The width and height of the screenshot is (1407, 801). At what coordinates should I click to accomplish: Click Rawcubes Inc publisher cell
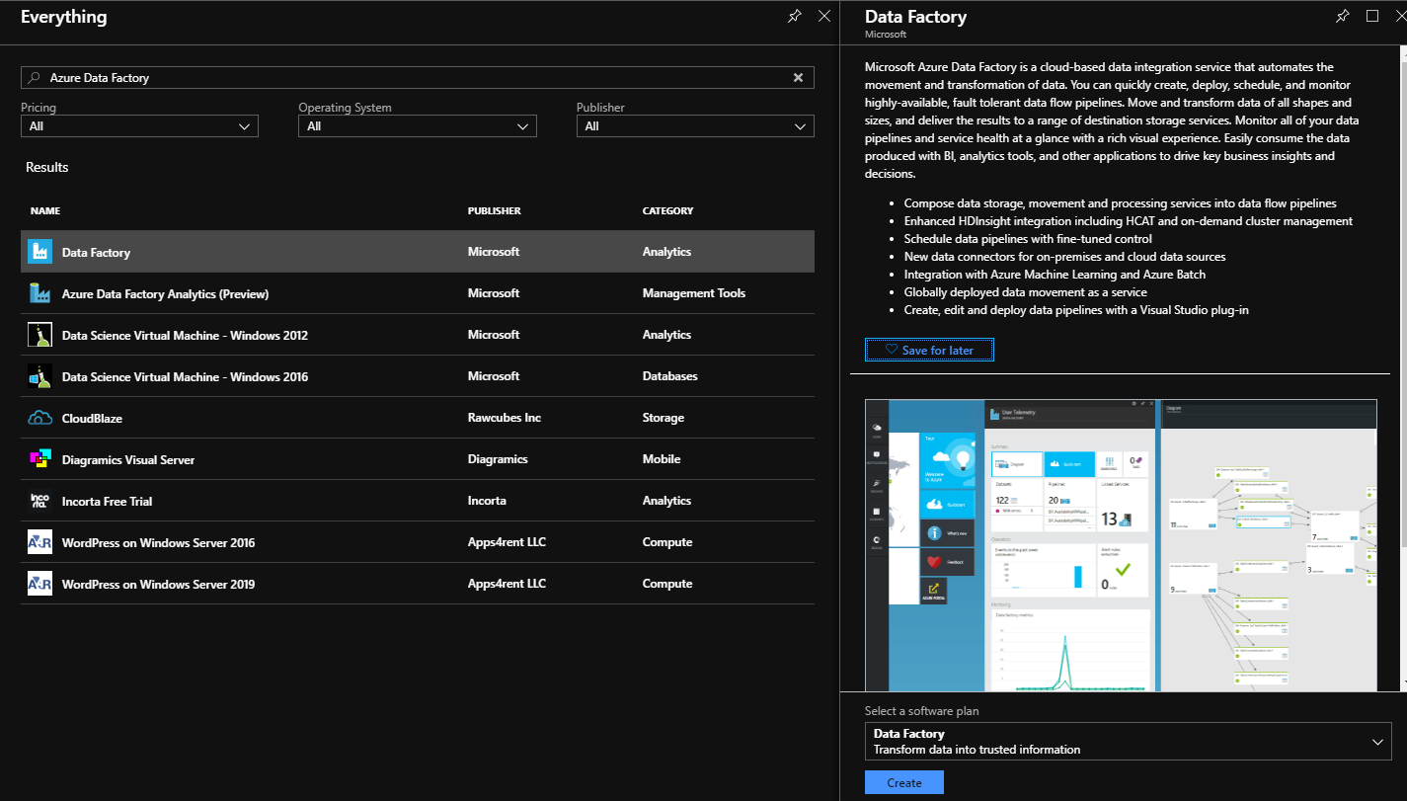pos(505,418)
